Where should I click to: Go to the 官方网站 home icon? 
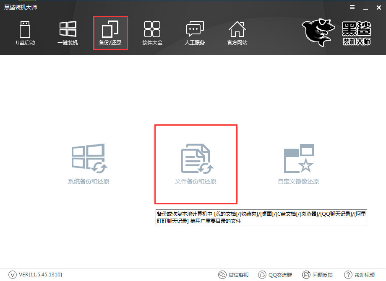237,33
